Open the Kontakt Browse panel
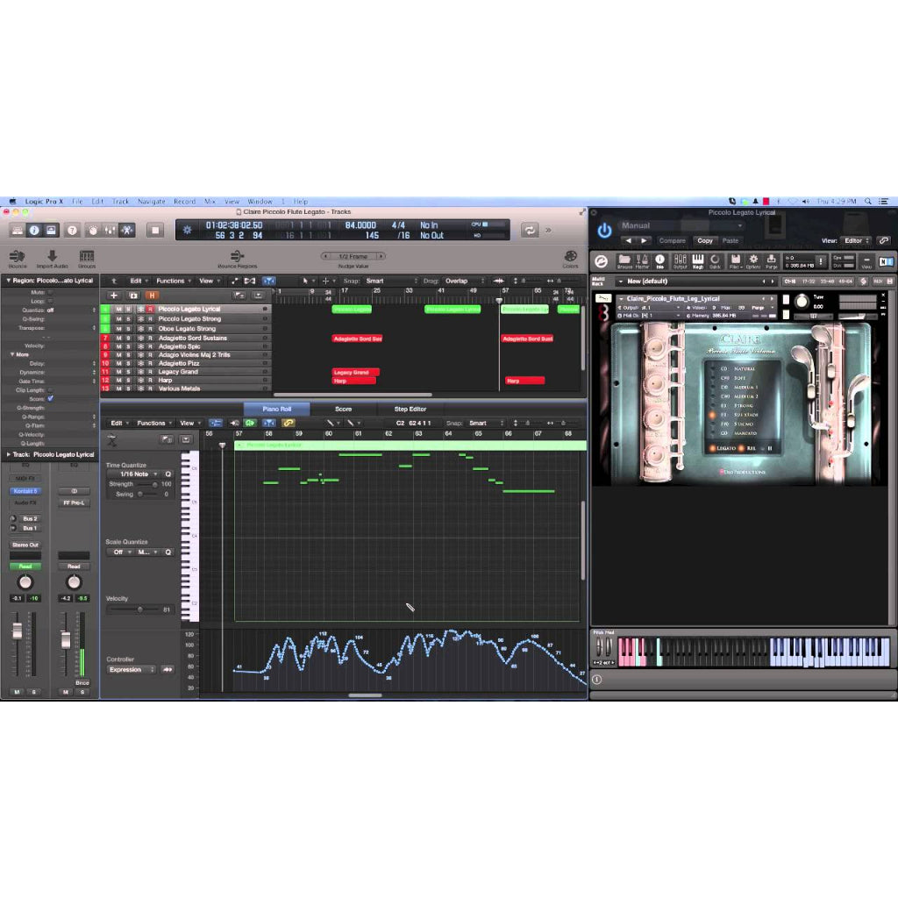The width and height of the screenshot is (898, 898). 623,259
